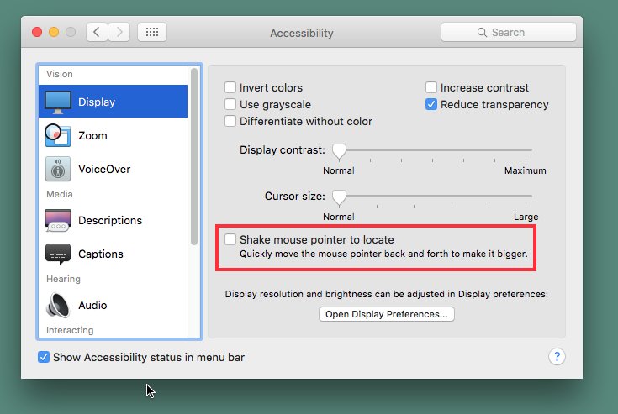Minimize the window using the yellow button
Image resolution: width=618 pixels, height=414 pixels.
pos(54,32)
